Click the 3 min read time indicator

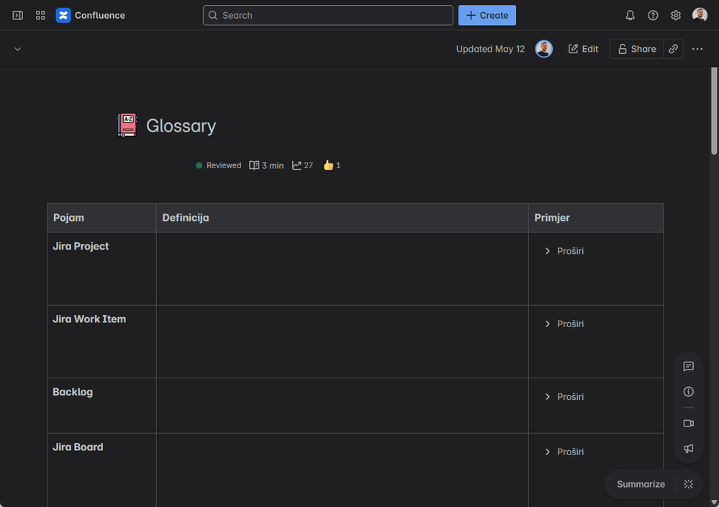click(x=266, y=165)
